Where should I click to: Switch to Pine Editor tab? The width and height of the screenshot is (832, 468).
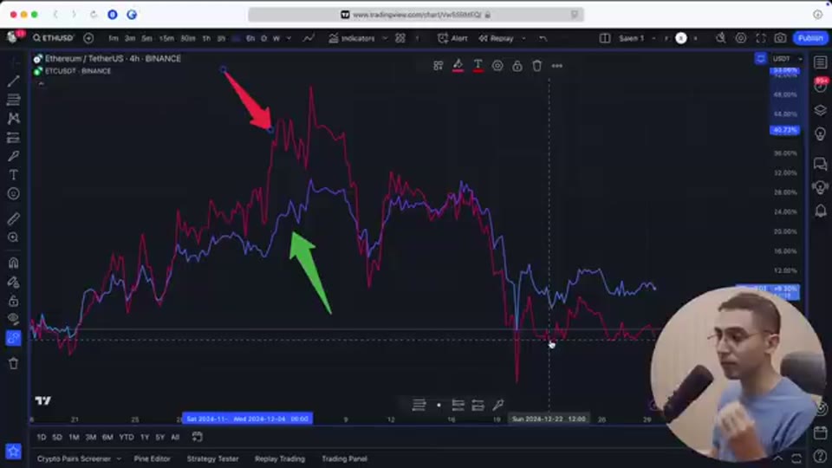point(153,459)
